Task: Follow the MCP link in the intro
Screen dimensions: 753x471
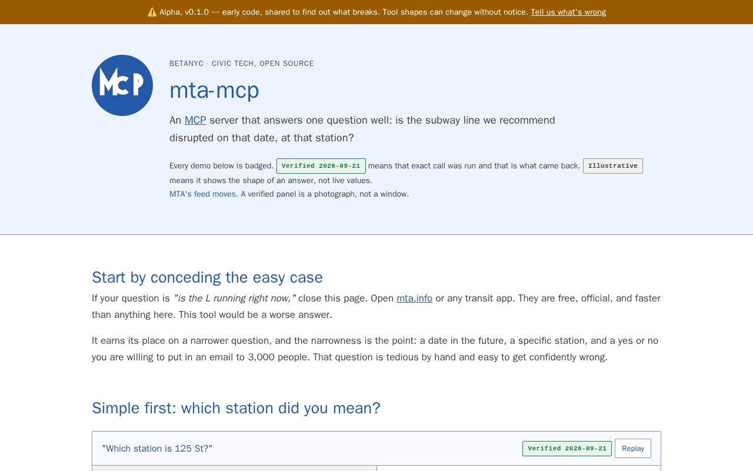Action: pos(195,120)
